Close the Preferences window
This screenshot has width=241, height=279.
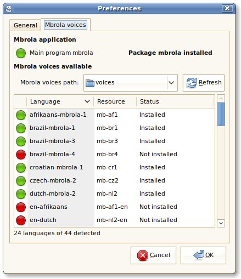pos(227,8)
